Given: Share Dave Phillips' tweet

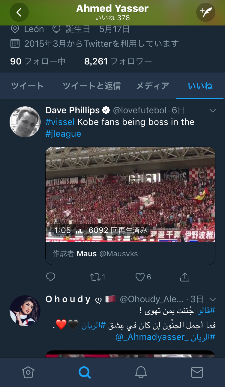Looking at the screenshot, I should [185, 277].
